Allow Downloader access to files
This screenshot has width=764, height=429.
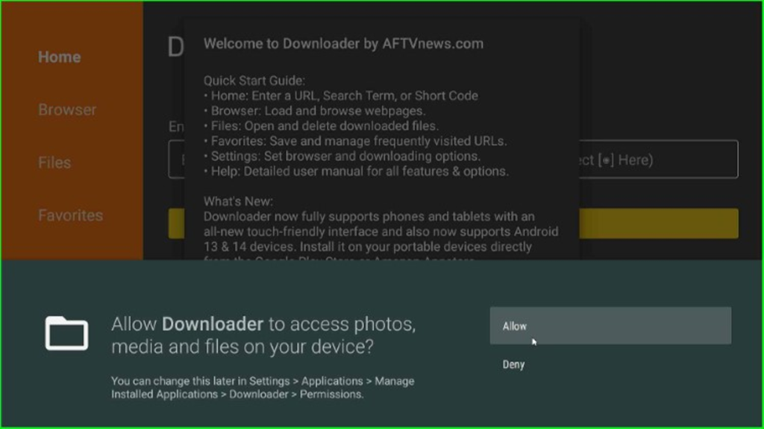pos(610,326)
